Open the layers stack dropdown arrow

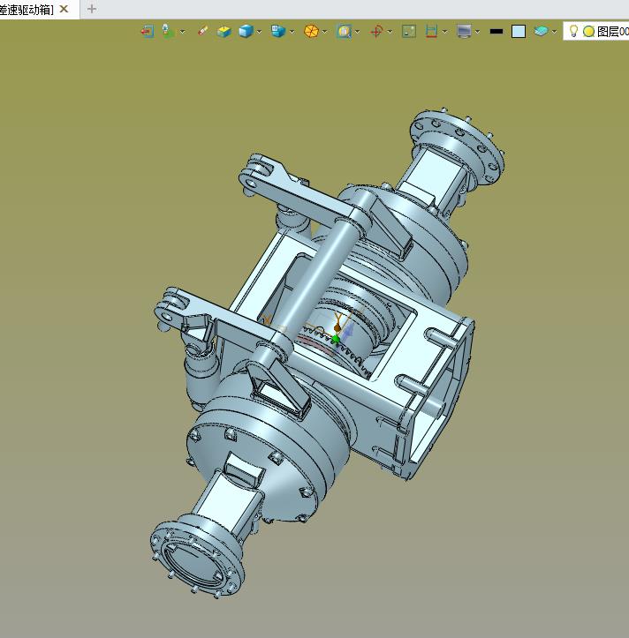point(554,32)
